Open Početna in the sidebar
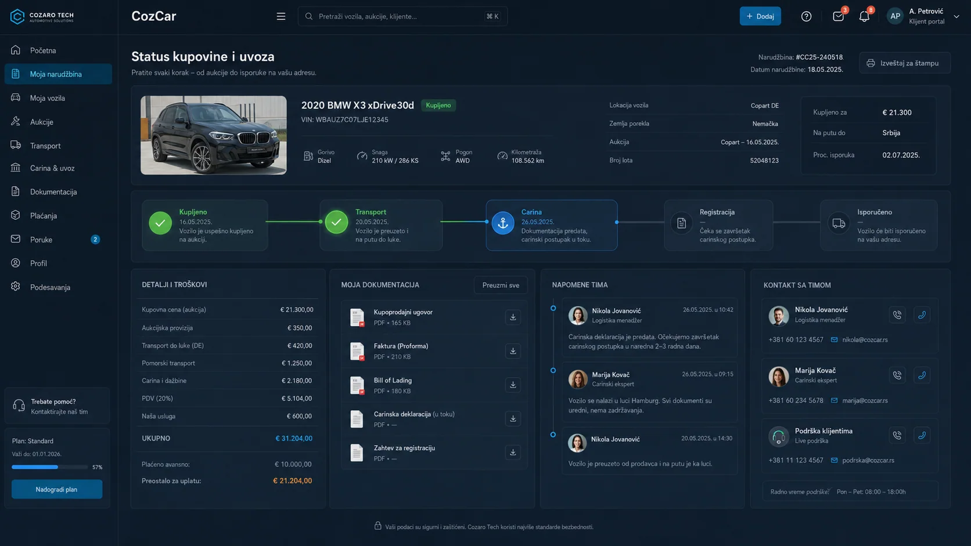The height and width of the screenshot is (546, 971). pos(58,50)
